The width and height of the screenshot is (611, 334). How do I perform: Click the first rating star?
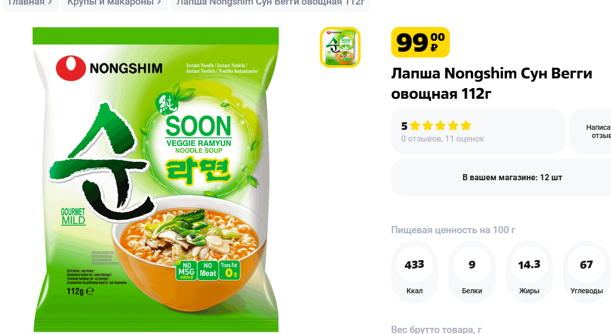click(415, 126)
